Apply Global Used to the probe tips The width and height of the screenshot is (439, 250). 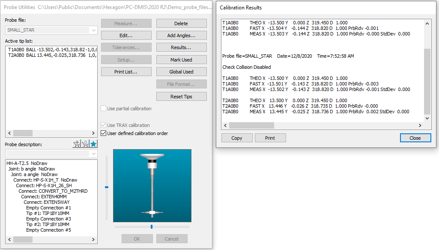point(181,71)
